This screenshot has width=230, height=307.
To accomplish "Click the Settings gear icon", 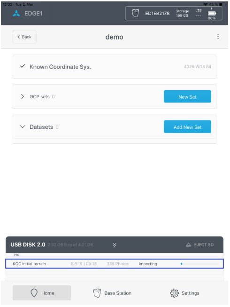I will 174,293.
